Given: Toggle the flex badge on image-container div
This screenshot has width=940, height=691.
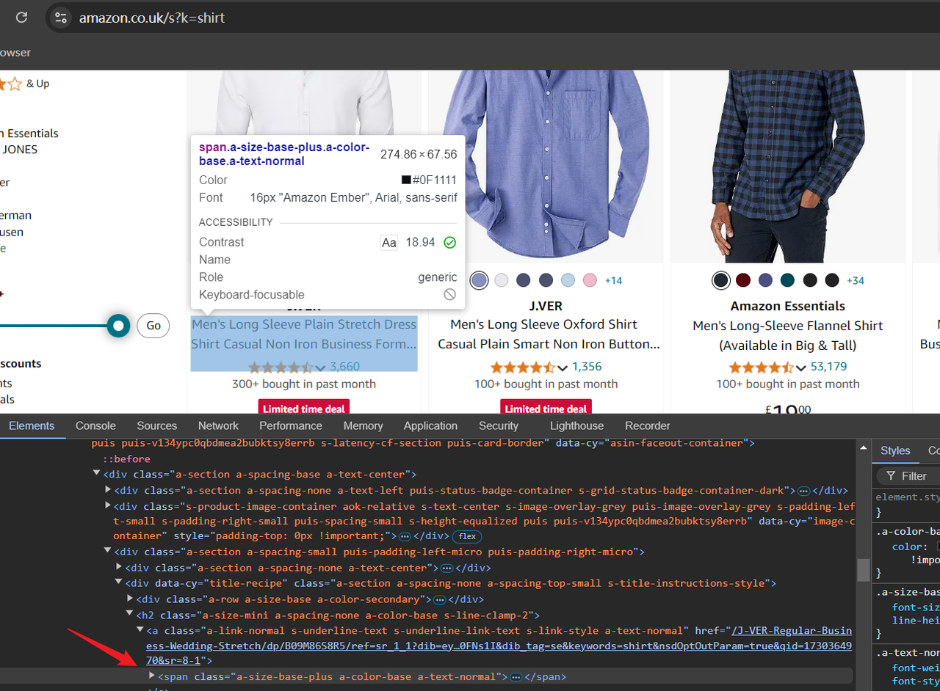Looking at the screenshot, I should point(467,536).
